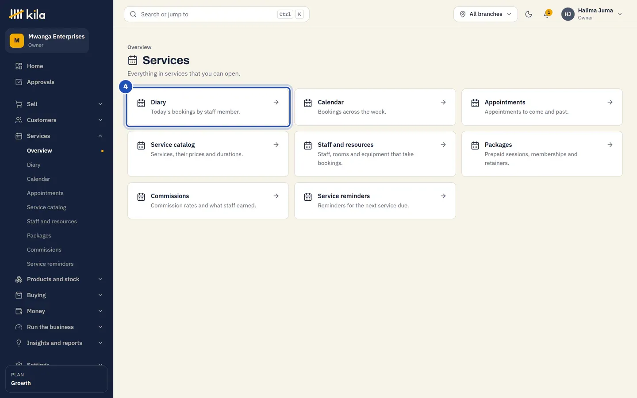637x398 pixels.
Task: Click the Growth plan box
Action: pyautogui.click(x=57, y=379)
